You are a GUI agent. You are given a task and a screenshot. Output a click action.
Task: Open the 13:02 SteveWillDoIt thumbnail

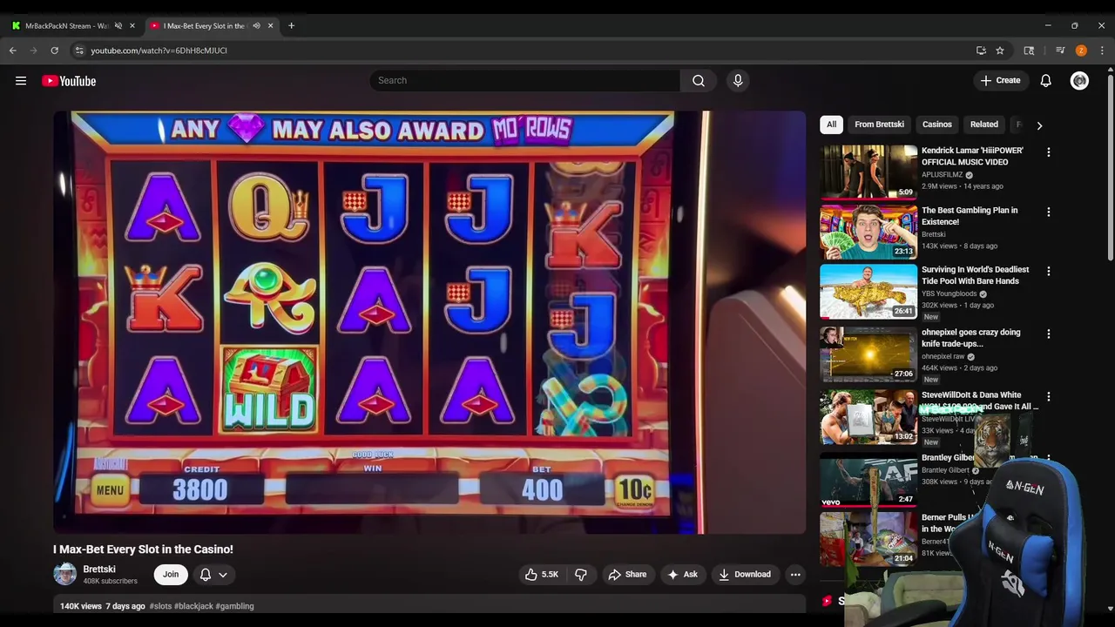(x=868, y=416)
